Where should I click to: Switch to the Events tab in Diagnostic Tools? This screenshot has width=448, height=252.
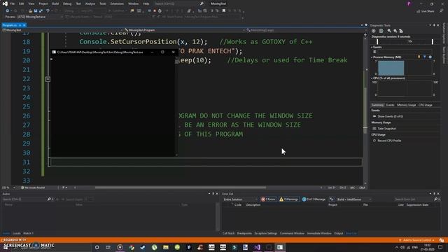pyautogui.click(x=390, y=105)
